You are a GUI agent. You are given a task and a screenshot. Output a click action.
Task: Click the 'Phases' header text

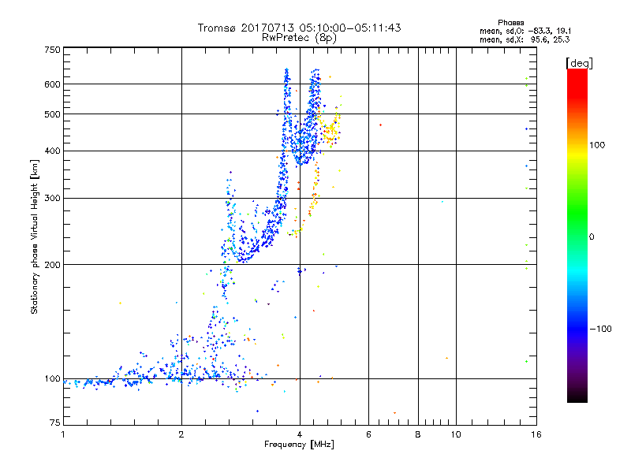click(510, 23)
